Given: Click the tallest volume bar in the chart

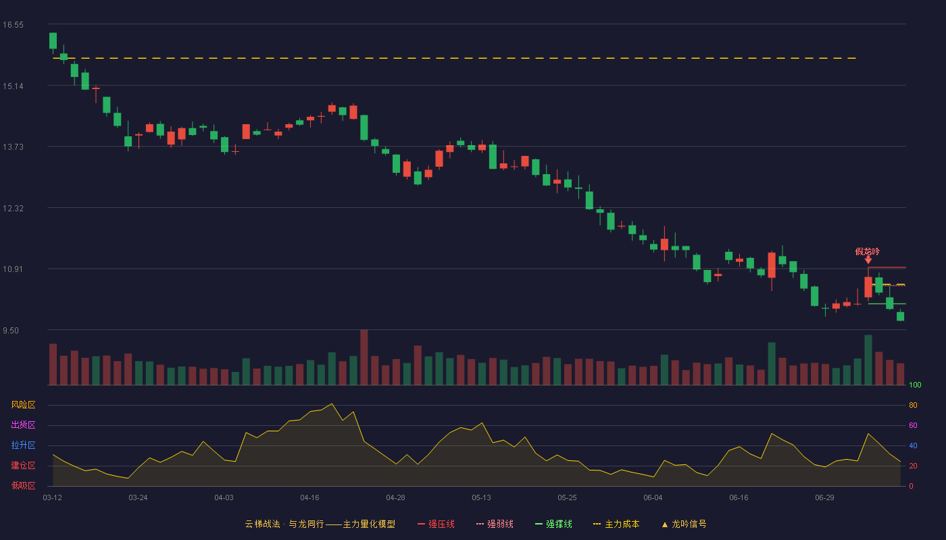Looking at the screenshot, I should (x=364, y=357).
